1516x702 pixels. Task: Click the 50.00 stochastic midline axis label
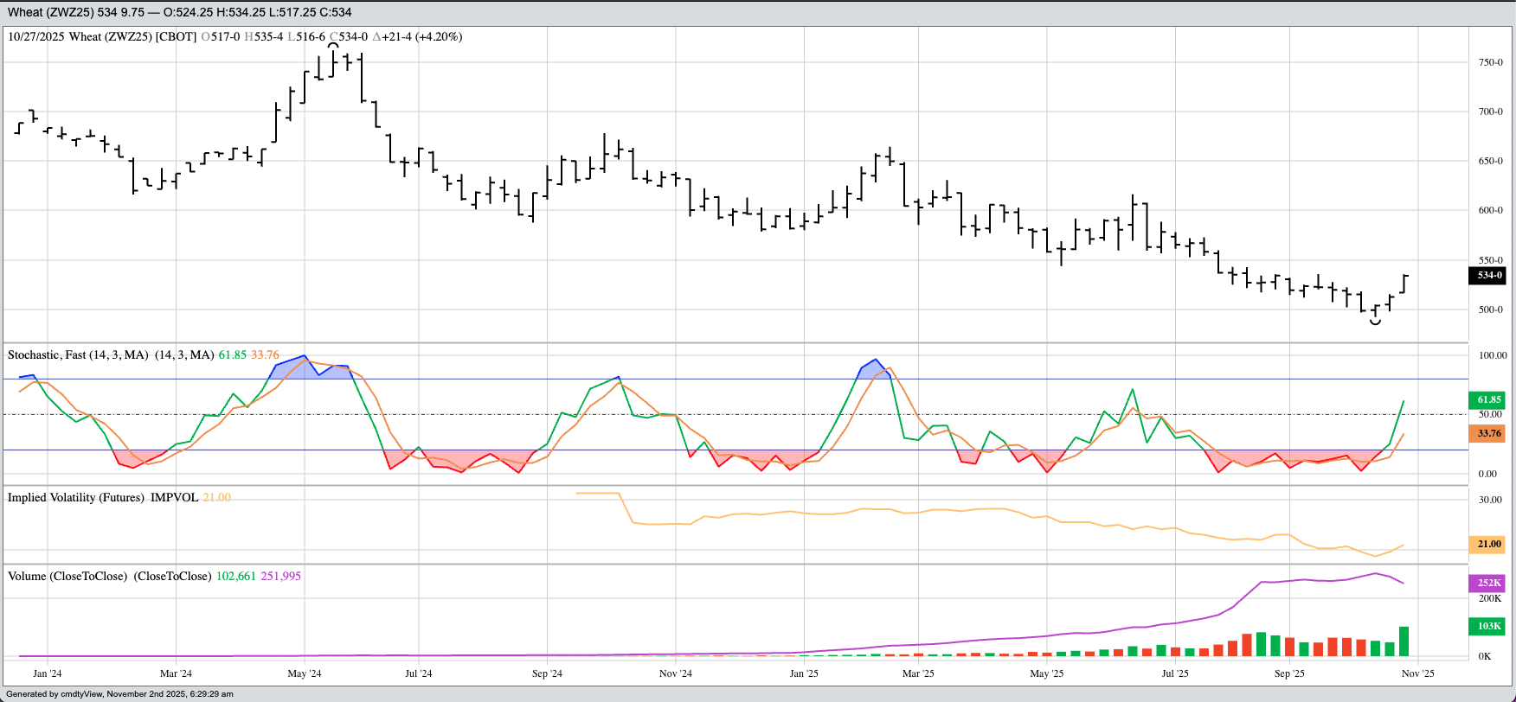coord(1489,414)
